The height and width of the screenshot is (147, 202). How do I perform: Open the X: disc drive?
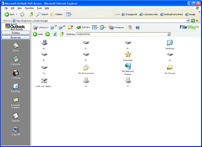click(86, 80)
